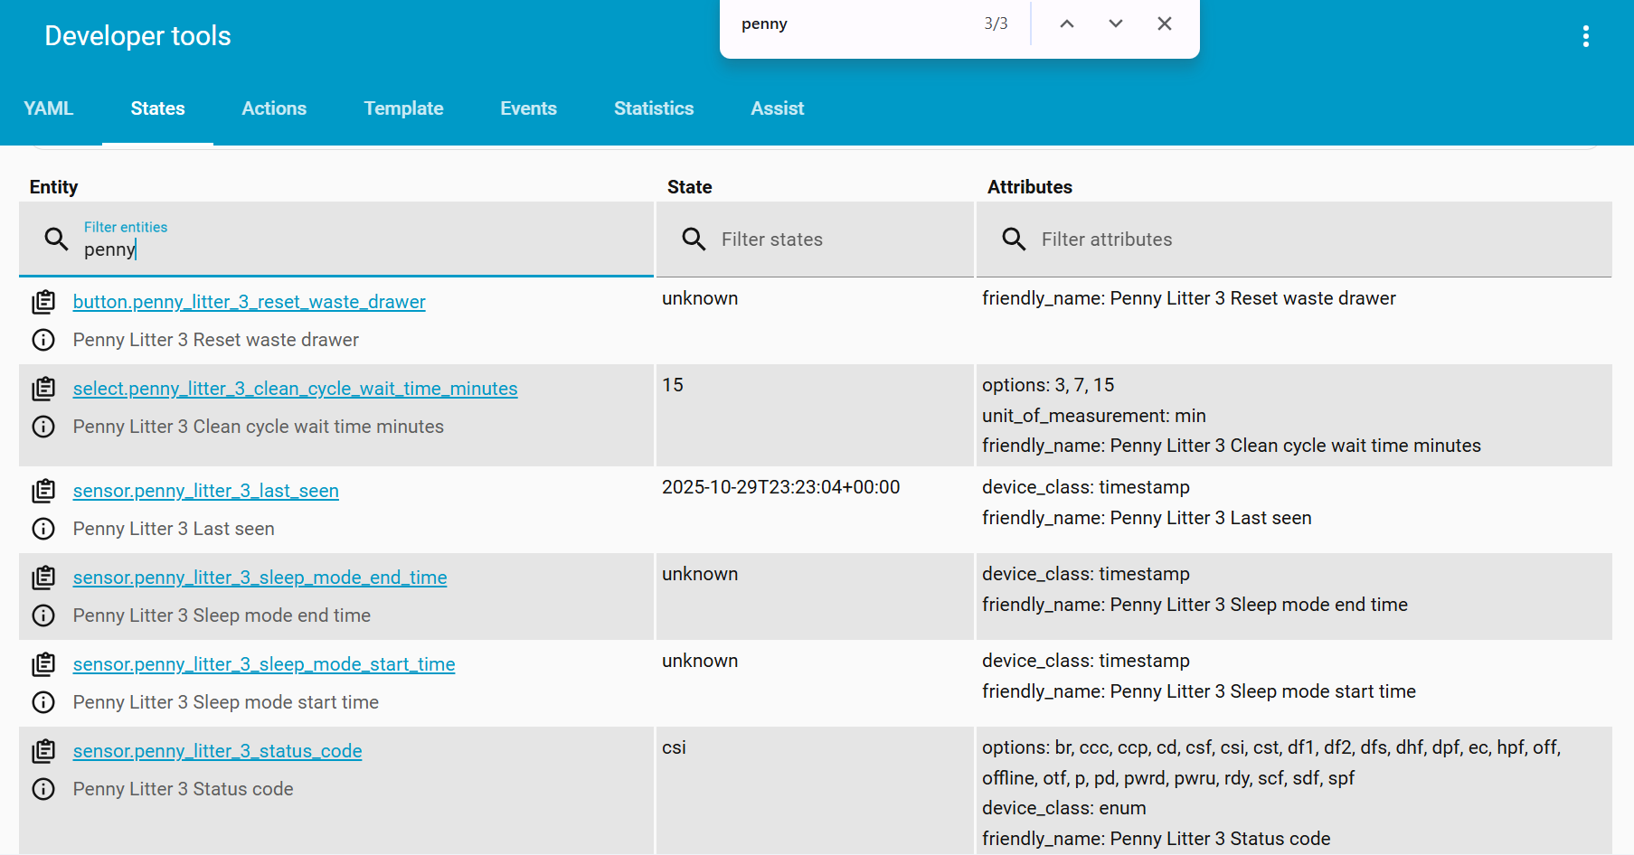The width and height of the screenshot is (1634, 855).
Task: Switch to the Template tab
Action: coord(403,108)
